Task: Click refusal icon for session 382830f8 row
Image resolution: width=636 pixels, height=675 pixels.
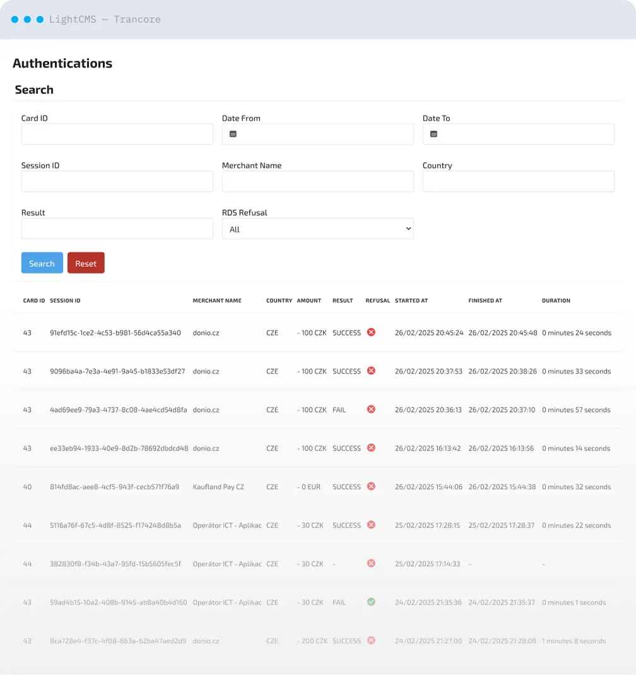Action: [371, 563]
